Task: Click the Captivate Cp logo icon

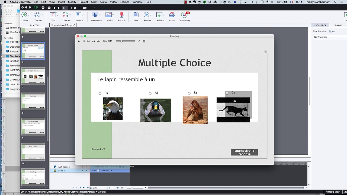Action: (x=36, y=8)
